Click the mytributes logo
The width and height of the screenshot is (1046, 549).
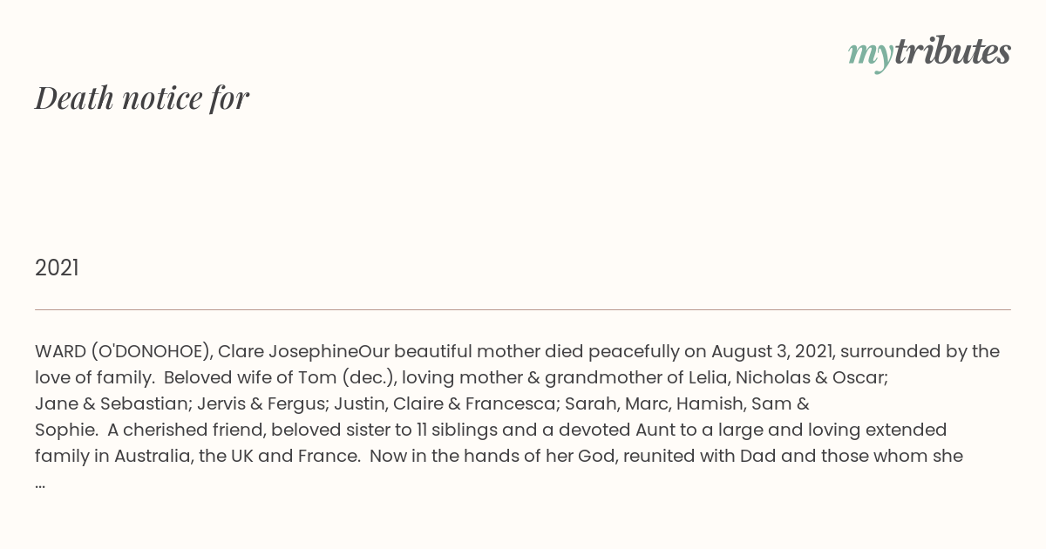(929, 52)
